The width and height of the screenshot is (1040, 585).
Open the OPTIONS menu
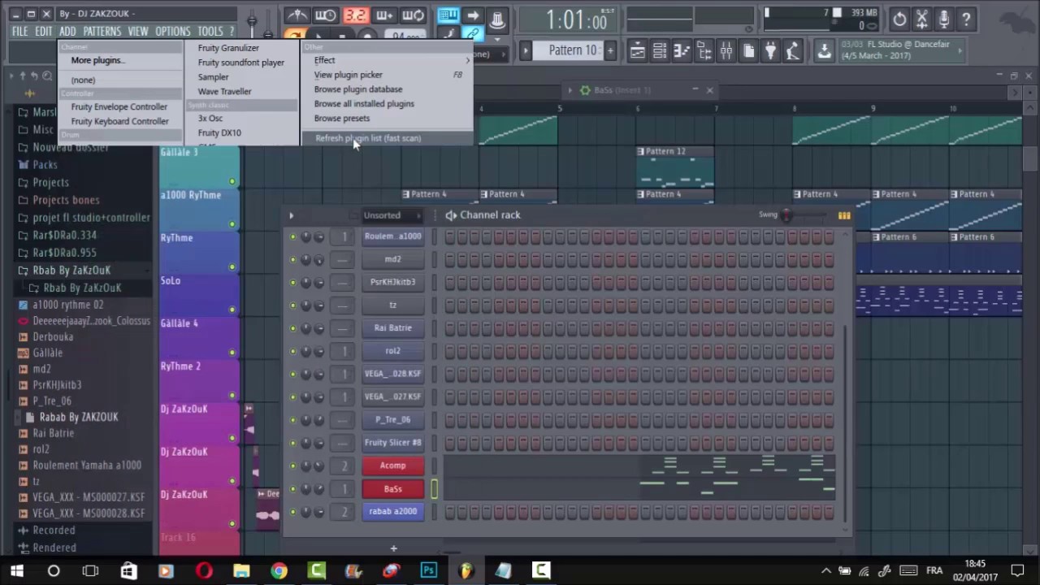tap(172, 32)
